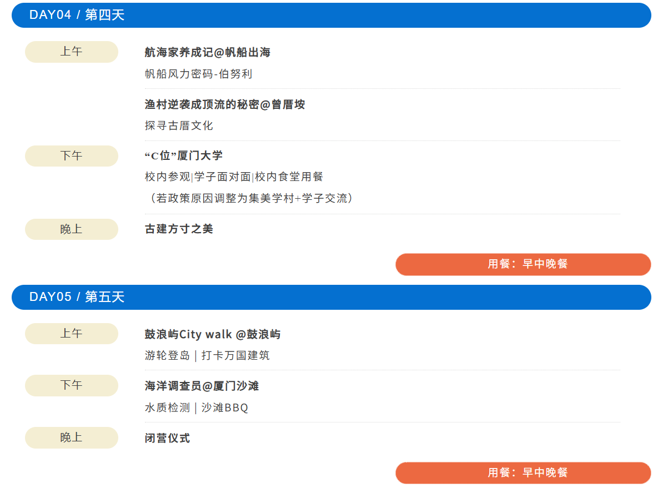Open 航海家养成记@帆船出海 activity title
This screenshot has height=488, width=663.
click(x=208, y=53)
